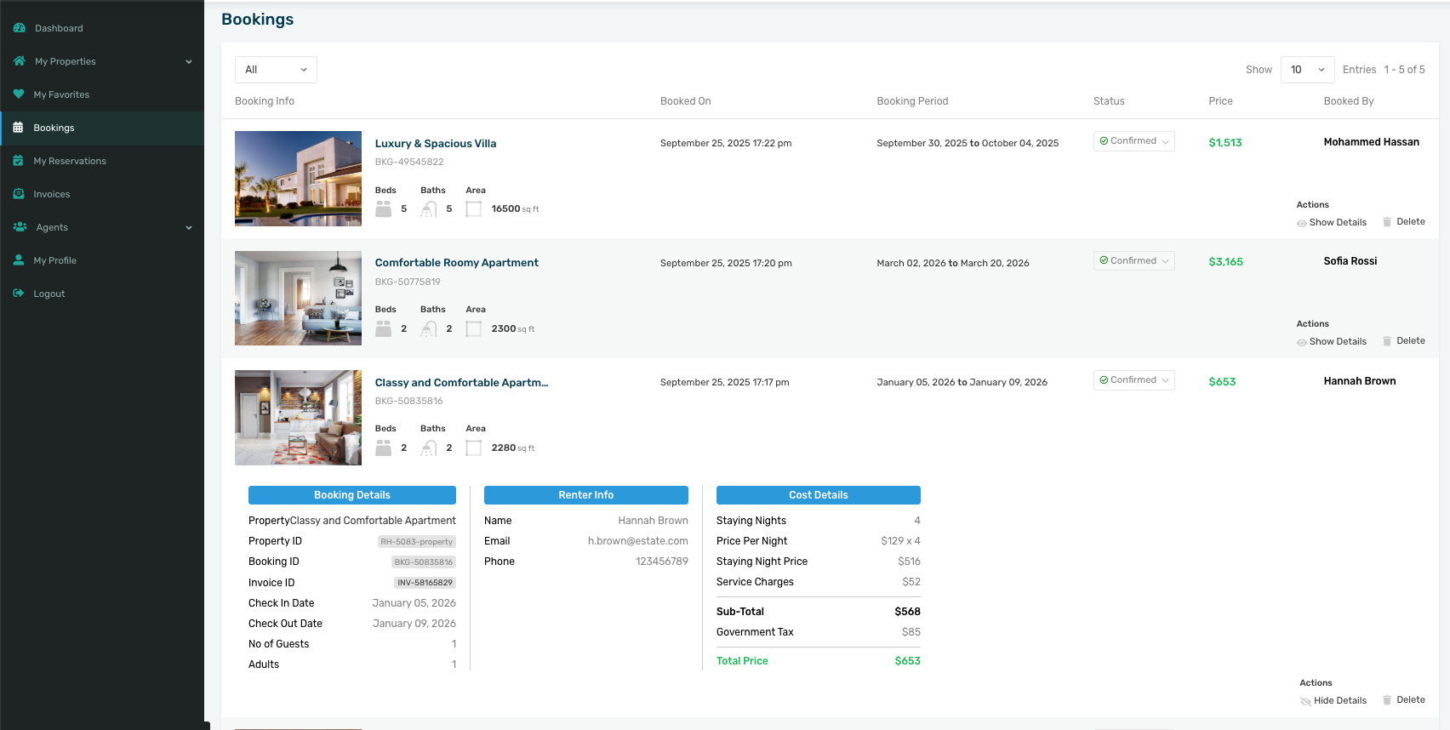Screen dimensions: 1450x730
Task: Click area icon for Comfortable Roomy Apartment
Action: coord(474,328)
